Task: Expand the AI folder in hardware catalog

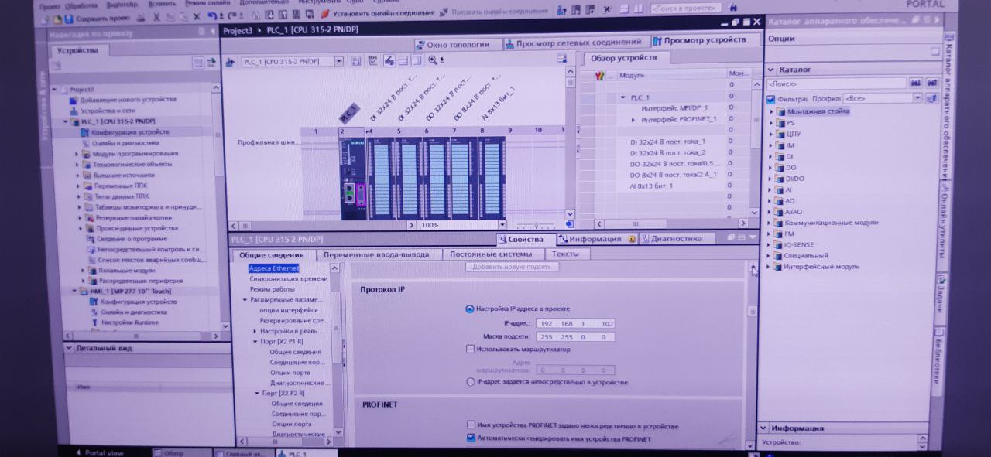Action: pyautogui.click(x=771, y=189)
